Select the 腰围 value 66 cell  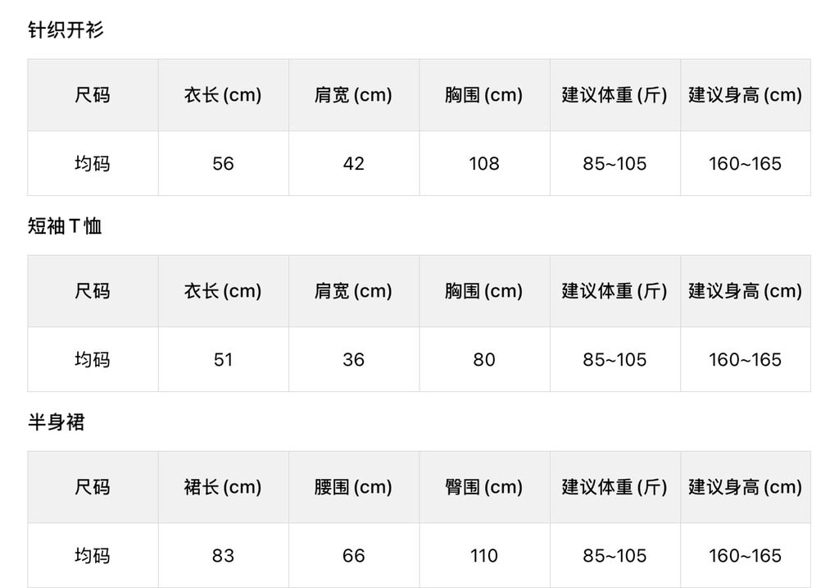tap(353, 555)
